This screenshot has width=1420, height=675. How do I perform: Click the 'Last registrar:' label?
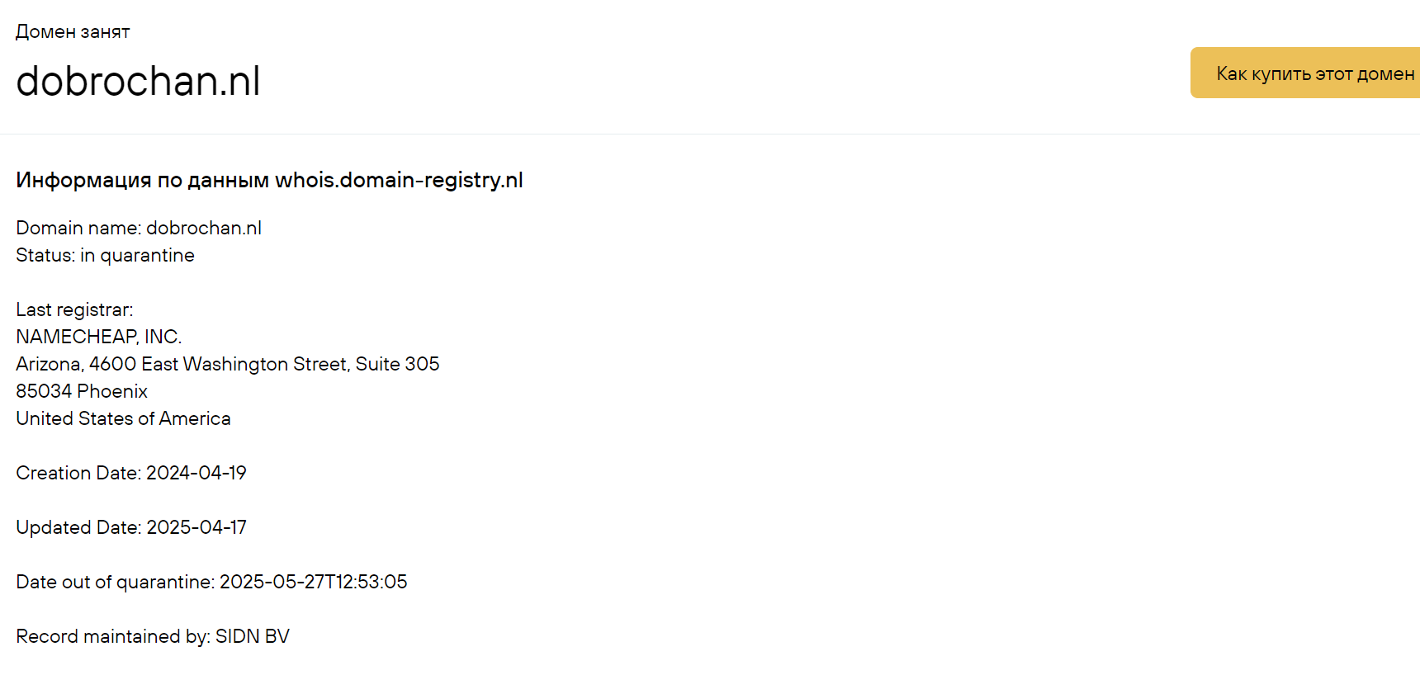click(x=74, y=309)
